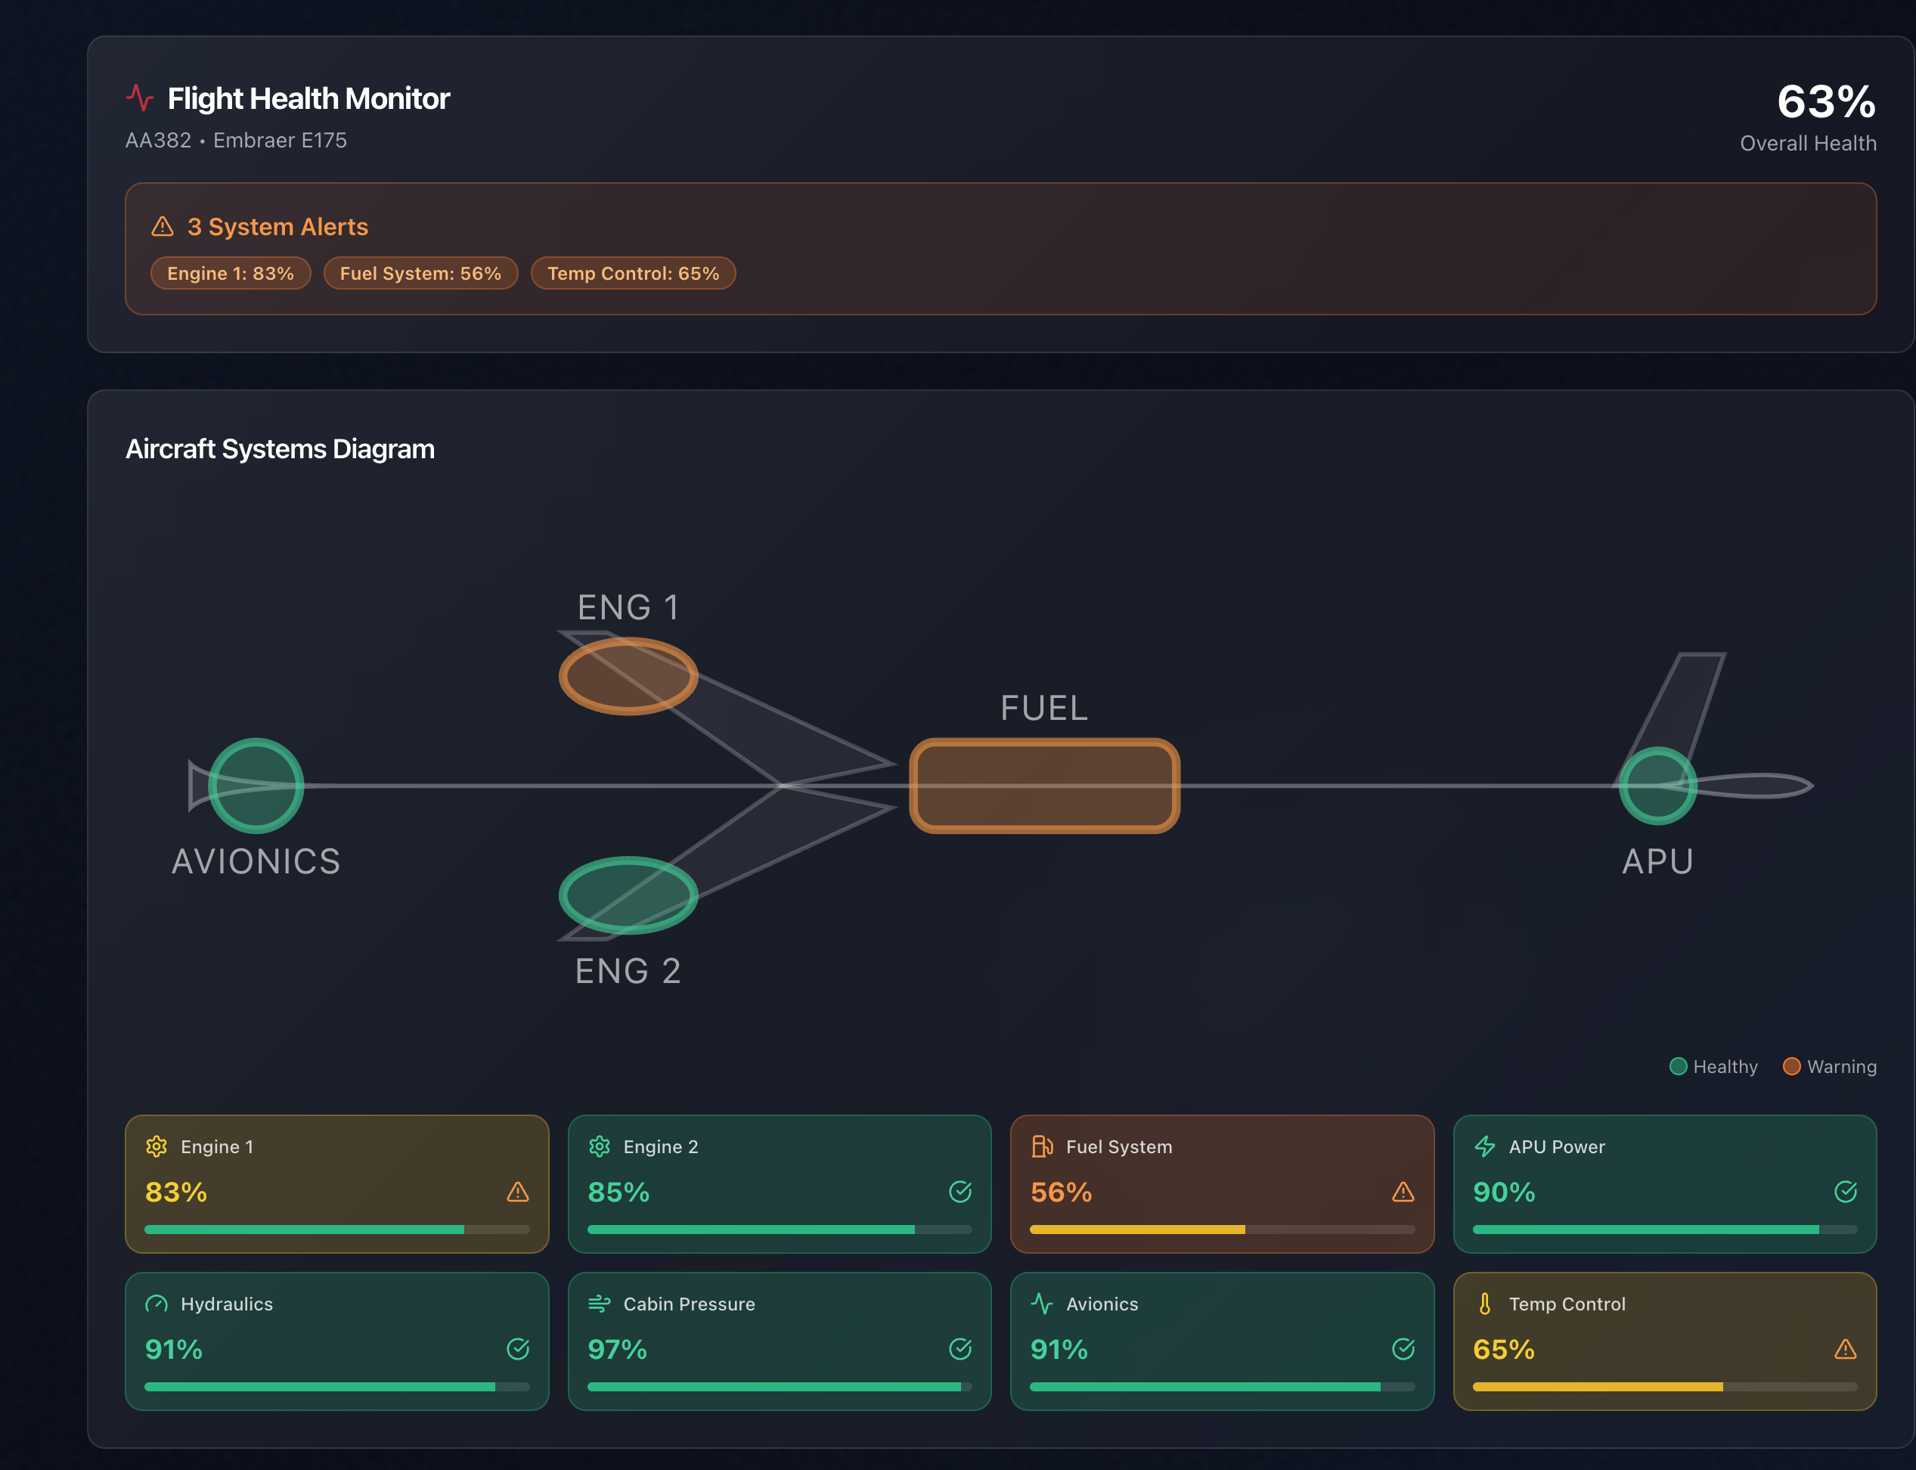Click the red pulse icon beside title
The image size is (1916, 1470).
(140, 97)
